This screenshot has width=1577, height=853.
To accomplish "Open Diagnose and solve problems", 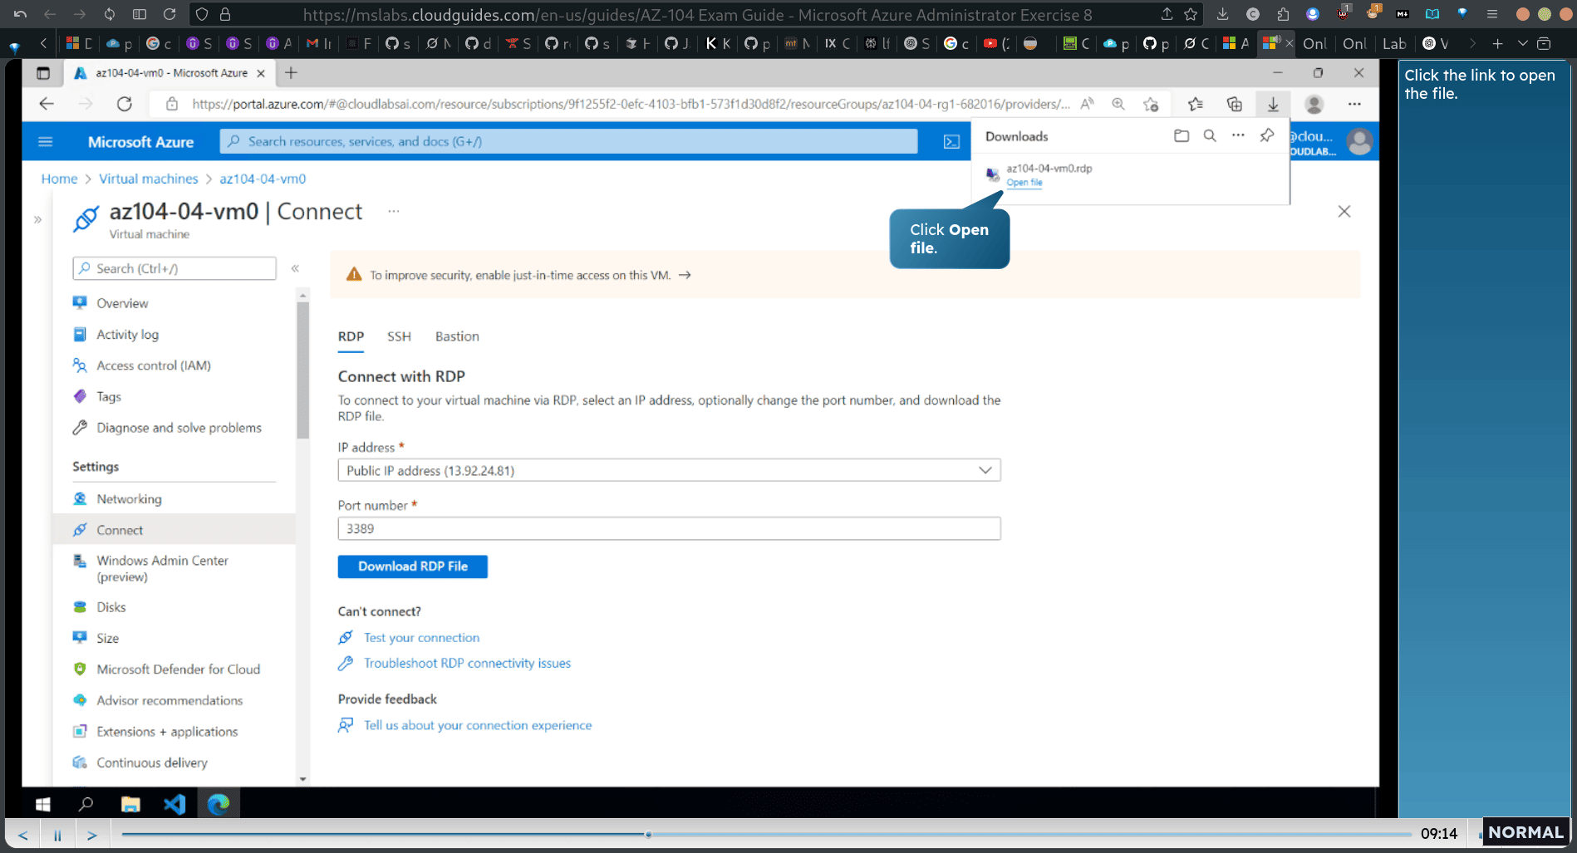I will pos(179,428).
